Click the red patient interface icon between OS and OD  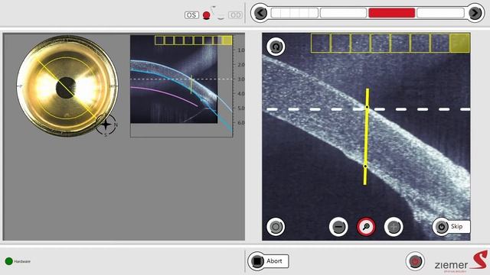point(206,15)
